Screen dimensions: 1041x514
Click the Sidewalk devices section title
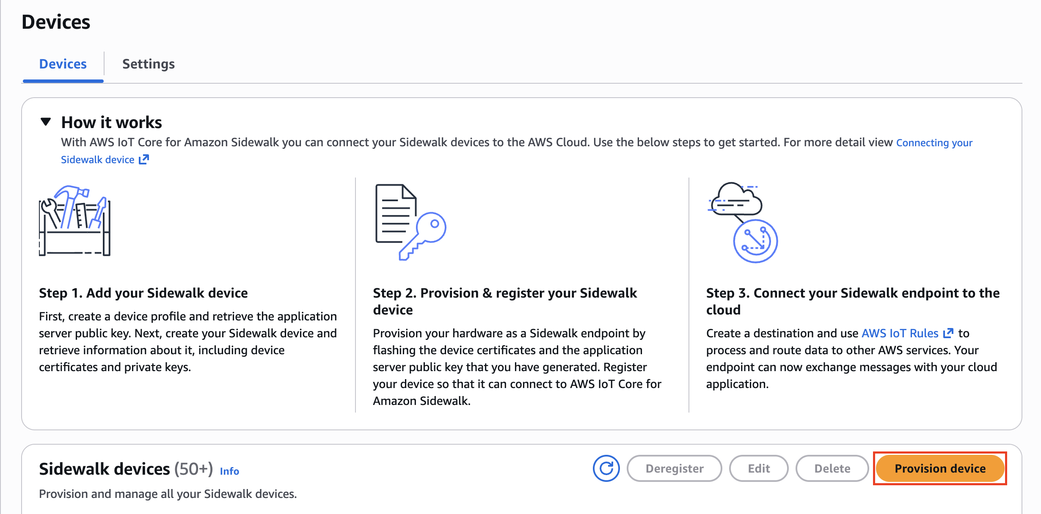[x=104, y=469]
